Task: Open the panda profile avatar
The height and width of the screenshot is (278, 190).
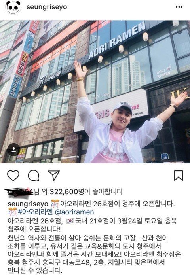Action: pos(13,7)
